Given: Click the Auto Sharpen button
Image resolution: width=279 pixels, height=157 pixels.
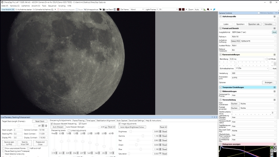Looking at the screenshot, I should (x=58, y=127).
